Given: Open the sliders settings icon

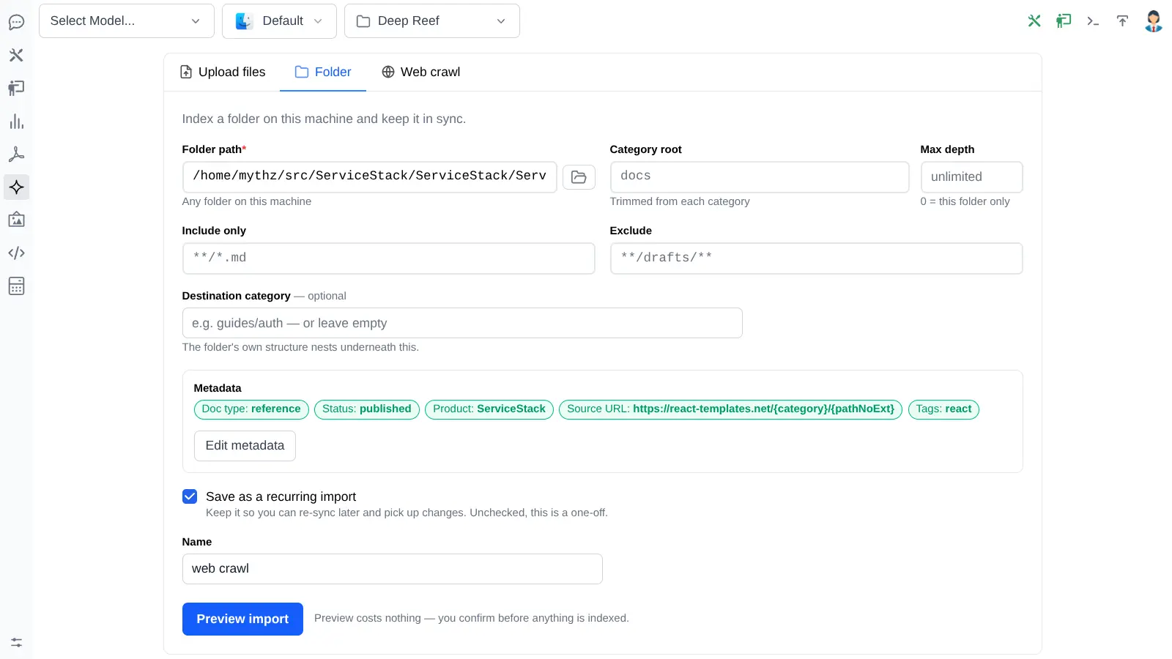Looking at the screenshot, I should (16, 643).
